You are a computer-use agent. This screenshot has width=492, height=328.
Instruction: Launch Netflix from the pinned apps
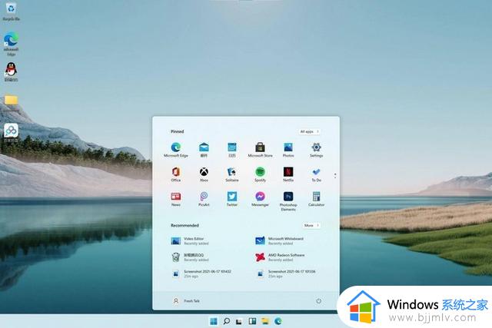[x=288, y=174]
